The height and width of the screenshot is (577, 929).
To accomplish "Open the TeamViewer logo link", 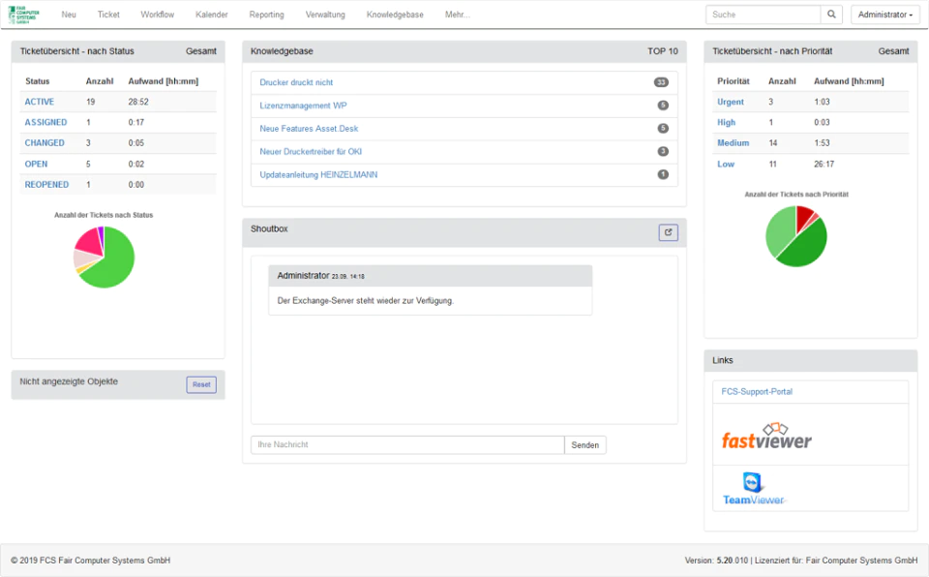I will [753, 489].
